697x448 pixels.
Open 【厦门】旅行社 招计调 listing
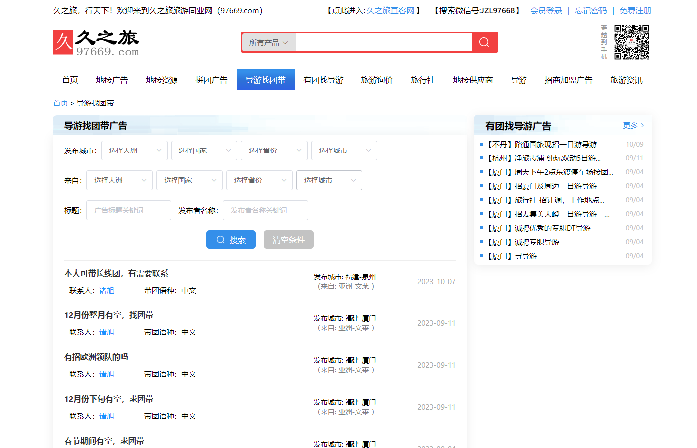tap(545, 200)
